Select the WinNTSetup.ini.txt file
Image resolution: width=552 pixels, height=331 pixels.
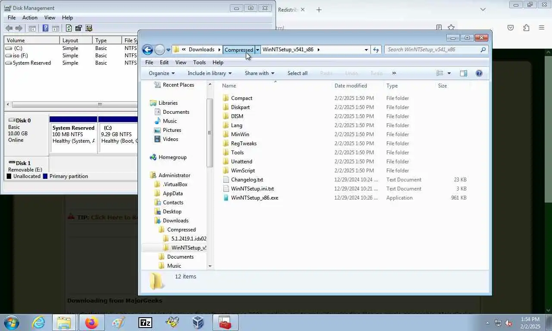(x=252, y=189)
